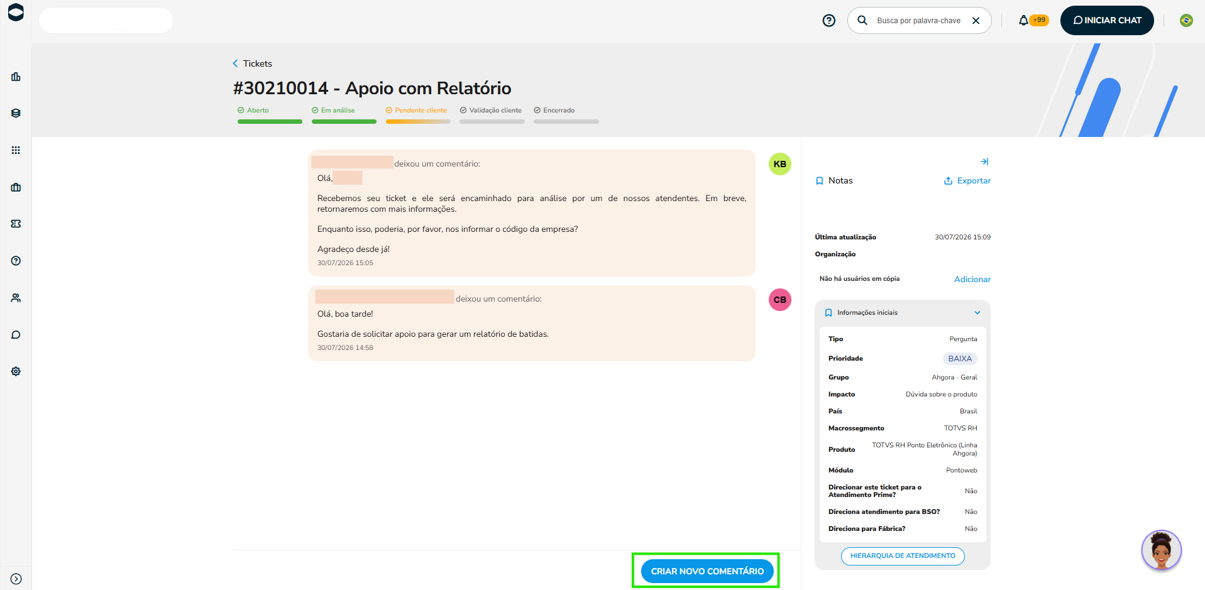Collapse the Informações iniciais section chevron

tap(977, 313)
